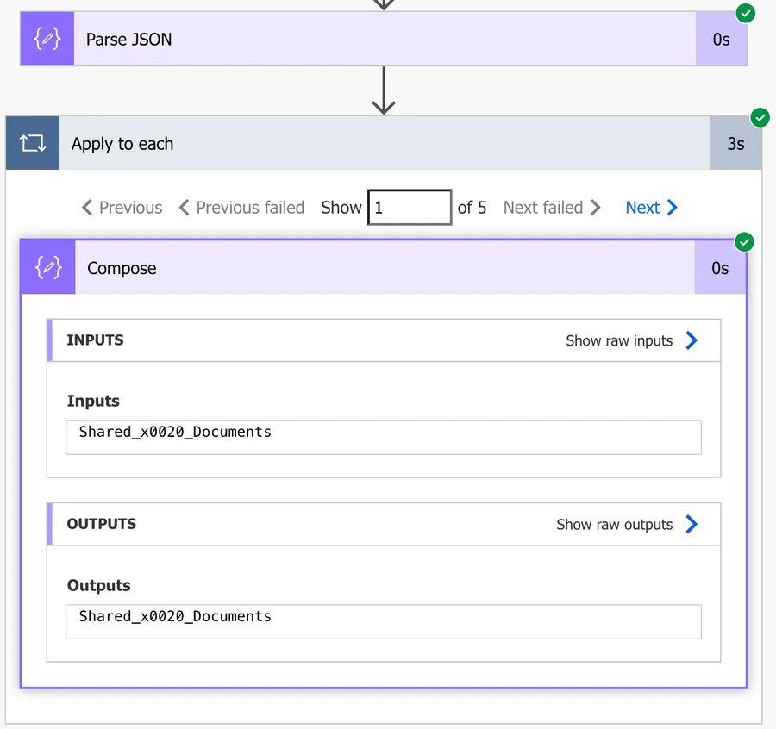
Task: Go to Next loop iteration
Action: pyautogui.click(x=651, y=208)
